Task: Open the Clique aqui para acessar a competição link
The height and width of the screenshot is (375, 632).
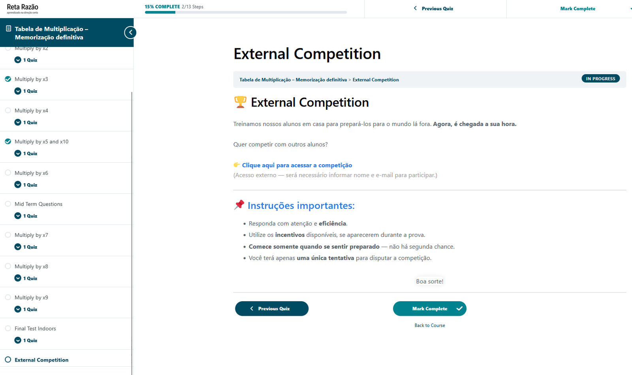Action: [x=297, y=165]
